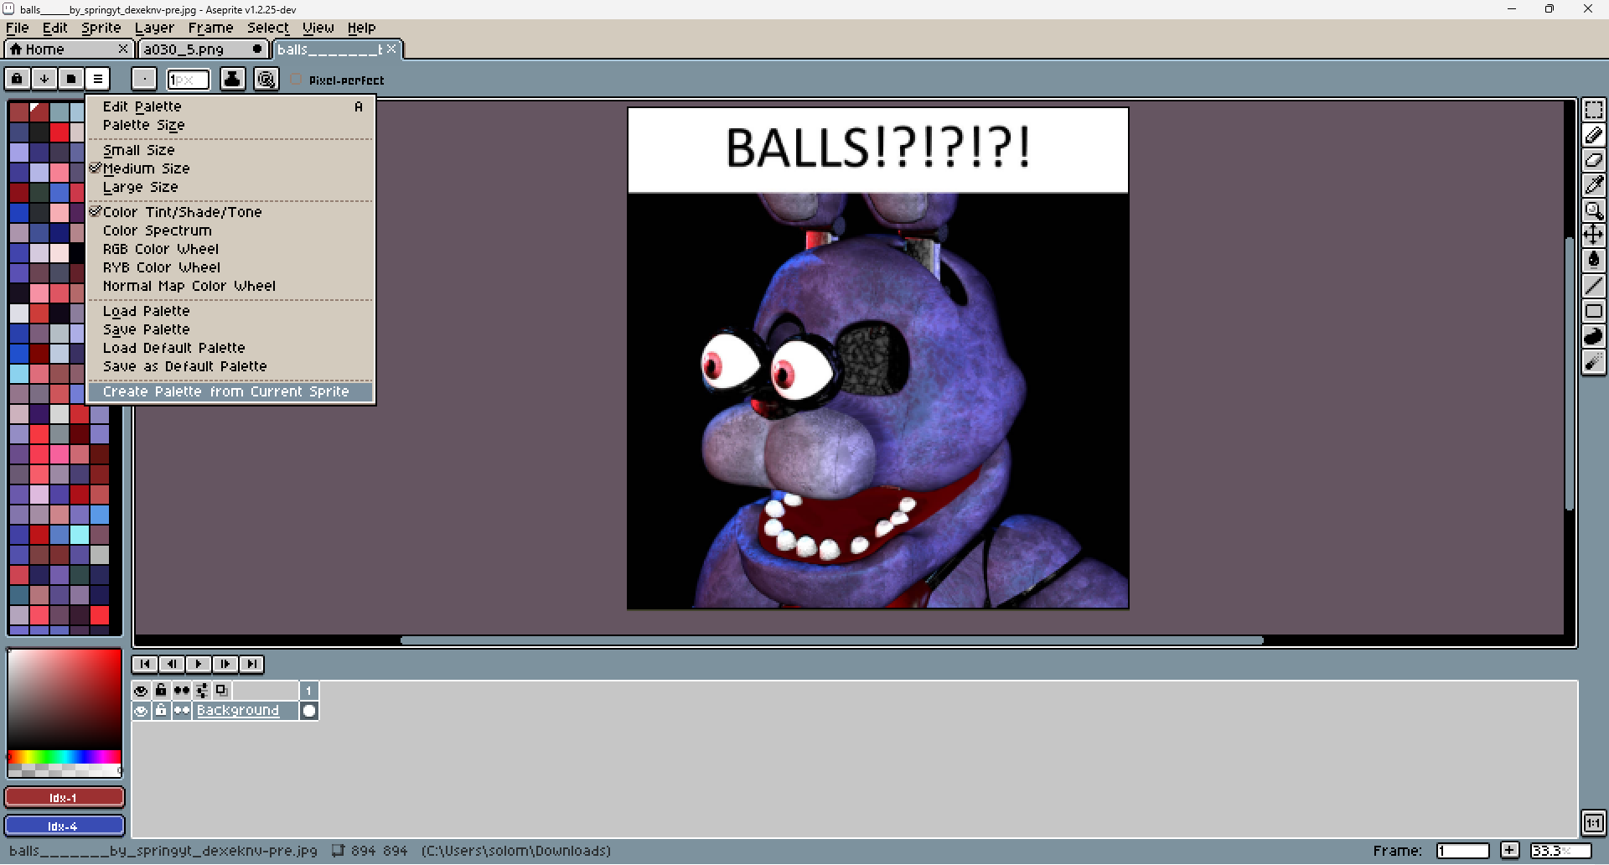
Task: Lock the Background layer
Action: pos(161,711)
